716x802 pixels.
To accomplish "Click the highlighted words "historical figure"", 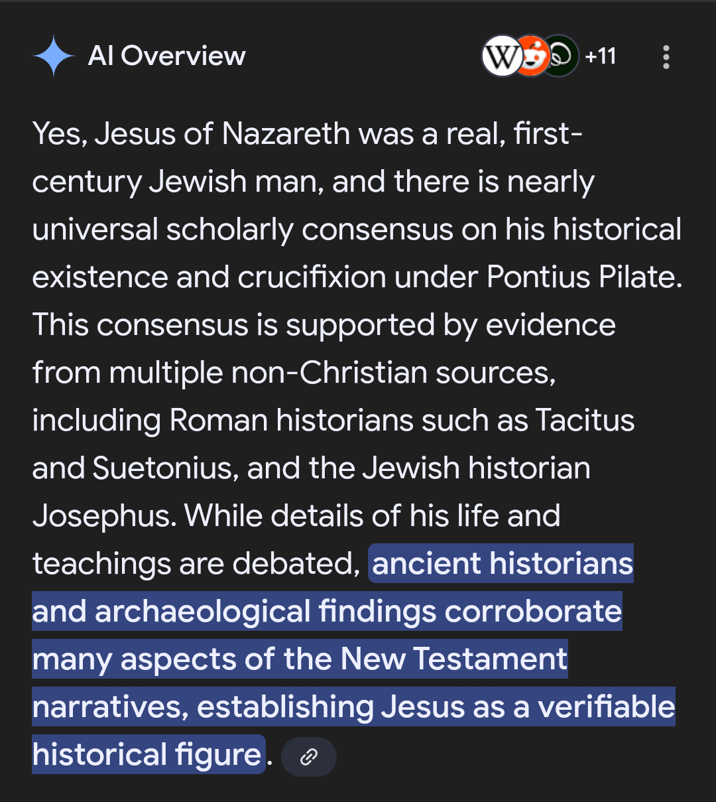I will click(147, 755).
